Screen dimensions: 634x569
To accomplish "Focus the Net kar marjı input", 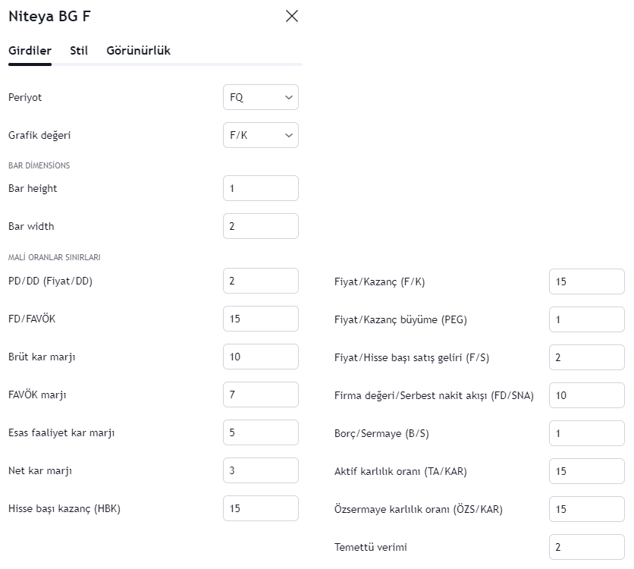I will (x=260, y=470).
